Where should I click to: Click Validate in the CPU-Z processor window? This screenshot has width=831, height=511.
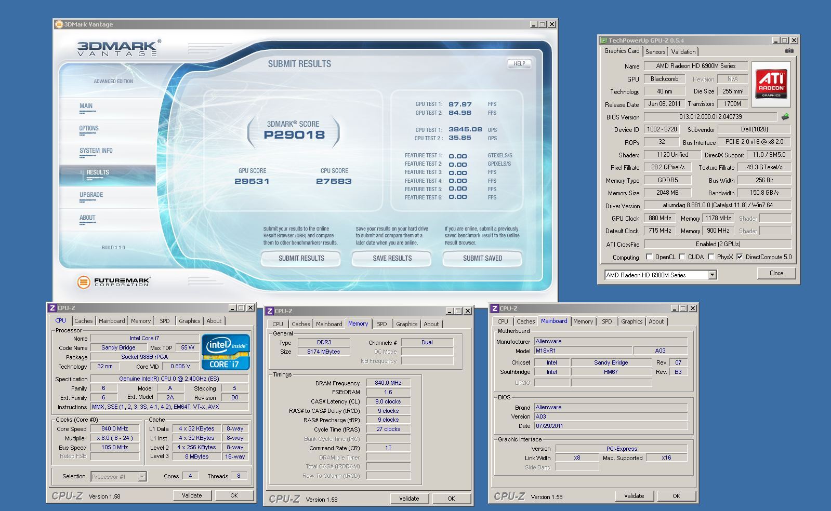click(x=192, y=495)
